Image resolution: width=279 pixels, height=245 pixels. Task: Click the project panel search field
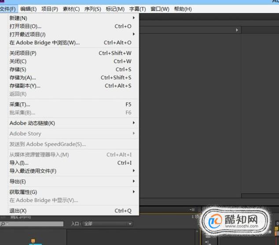tap(32, 224)
